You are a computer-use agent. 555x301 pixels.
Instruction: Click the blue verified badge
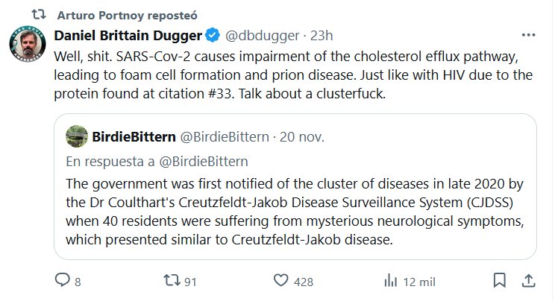212,35
